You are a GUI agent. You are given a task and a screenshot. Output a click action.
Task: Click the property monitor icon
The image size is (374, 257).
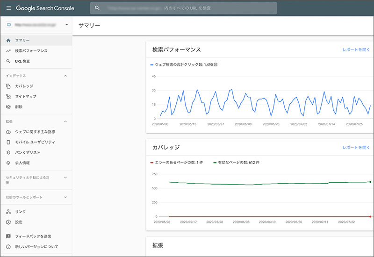9,25
